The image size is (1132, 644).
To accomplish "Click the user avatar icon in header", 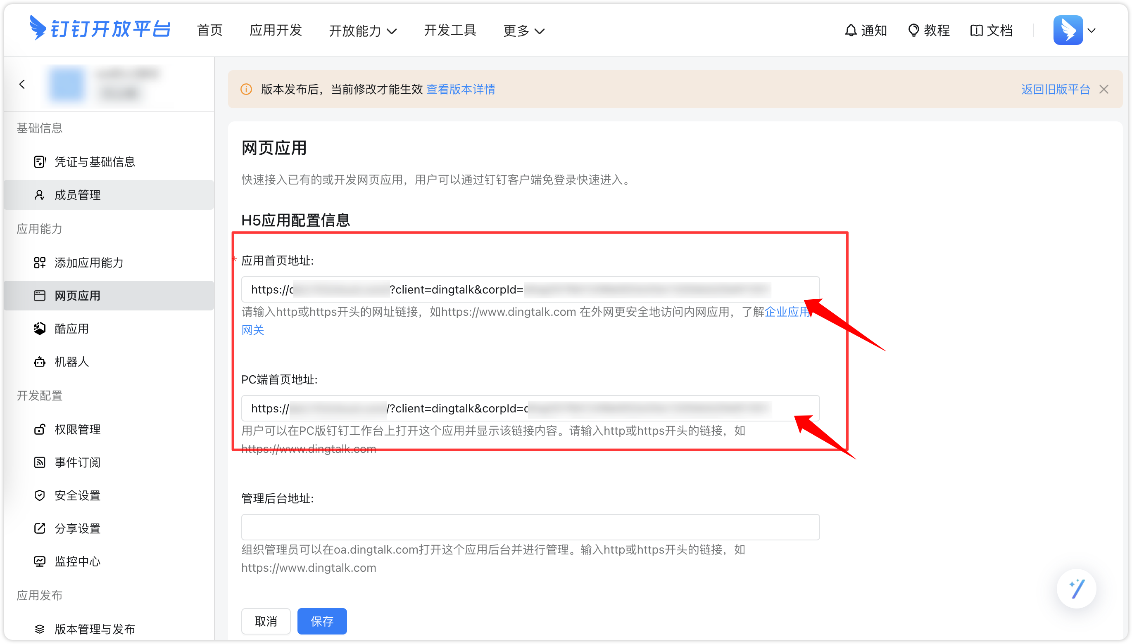I will pyautogui.click(x=1068, y=30).
